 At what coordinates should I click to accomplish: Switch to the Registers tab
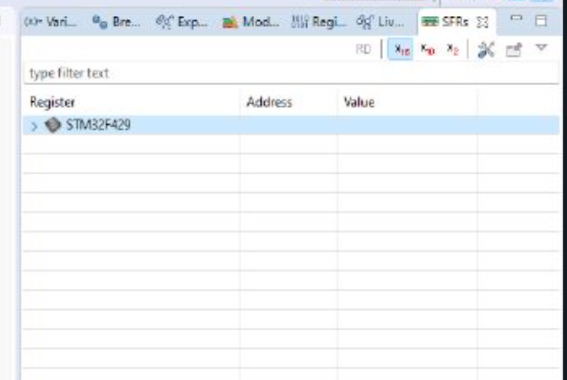319,23
